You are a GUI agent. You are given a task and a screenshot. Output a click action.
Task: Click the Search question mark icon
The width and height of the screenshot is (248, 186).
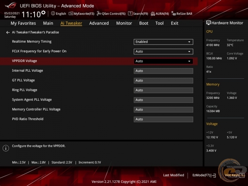(130, 14)
